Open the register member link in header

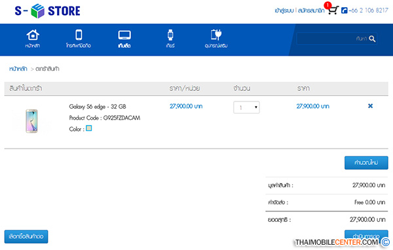tap(311, 10)
